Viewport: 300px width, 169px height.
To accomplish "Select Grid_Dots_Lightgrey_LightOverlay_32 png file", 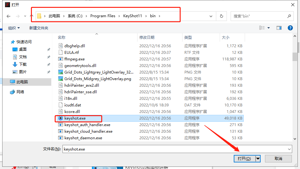I will click(x=99, y=72).
